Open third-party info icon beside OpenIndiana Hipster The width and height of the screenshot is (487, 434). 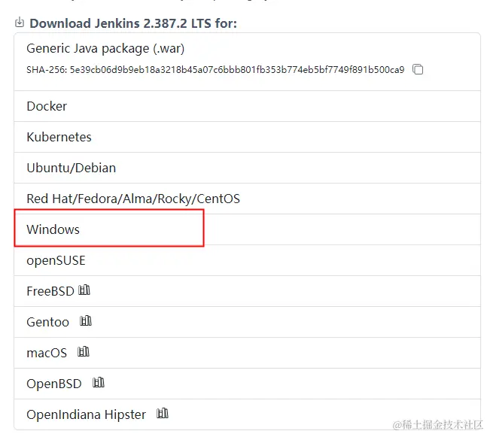[163, 413]
